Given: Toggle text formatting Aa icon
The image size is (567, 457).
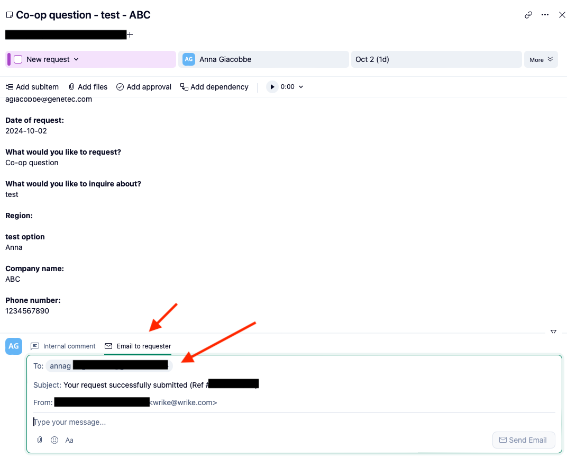Looking at the screenshot, I should [69, 441].
